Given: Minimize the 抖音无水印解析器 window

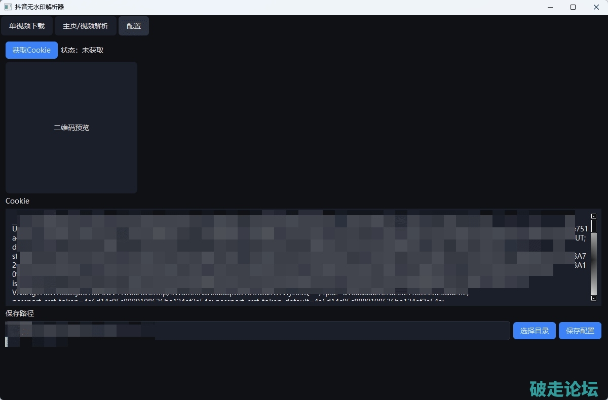Looking at the screenshot, I should pyautogui.click(x=550, y=7).
